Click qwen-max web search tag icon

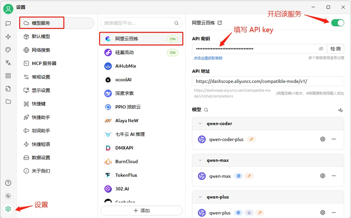pos(238,176)
